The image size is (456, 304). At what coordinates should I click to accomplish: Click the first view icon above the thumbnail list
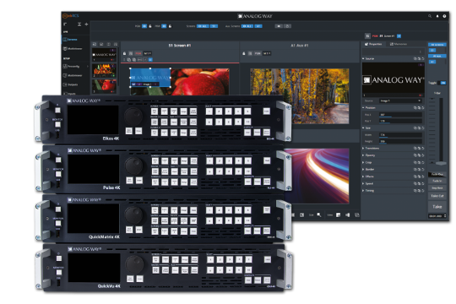click(x=95, y=44)
